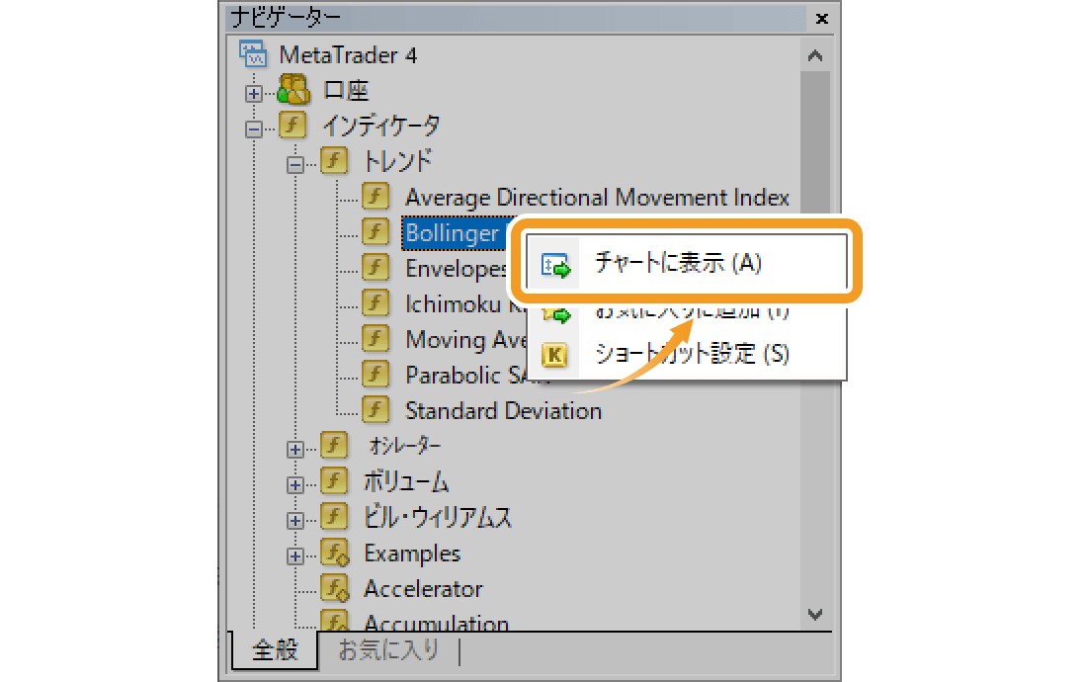The width and height of the screenshot is (1087, 682).
Task: Switch to the お気に入り tab
Action: [389, 650]
